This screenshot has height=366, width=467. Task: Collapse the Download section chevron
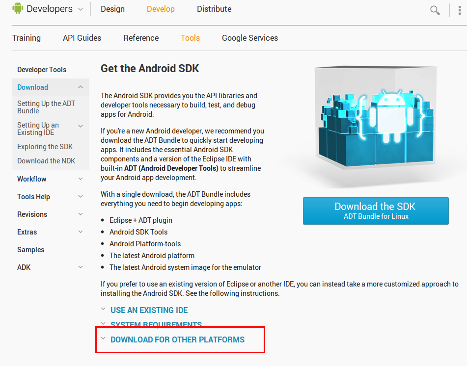(x=81, y=87)
